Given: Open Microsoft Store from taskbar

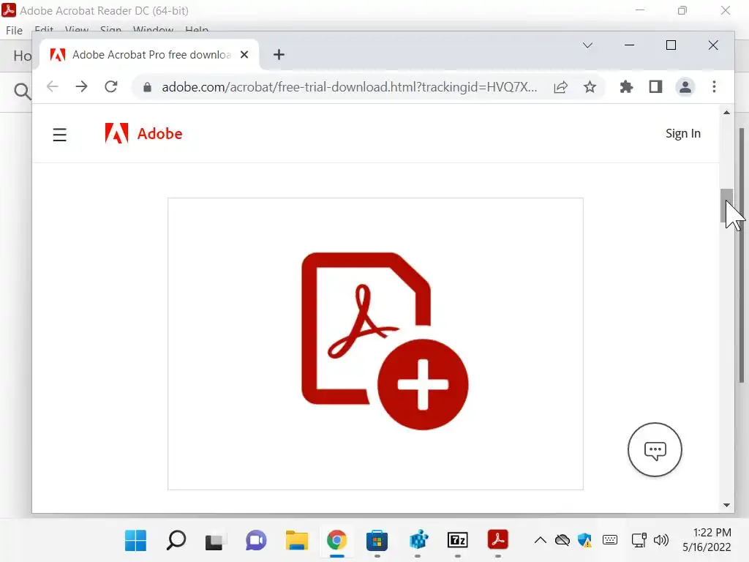Looking at the screenshot, I should coord(377,541).
